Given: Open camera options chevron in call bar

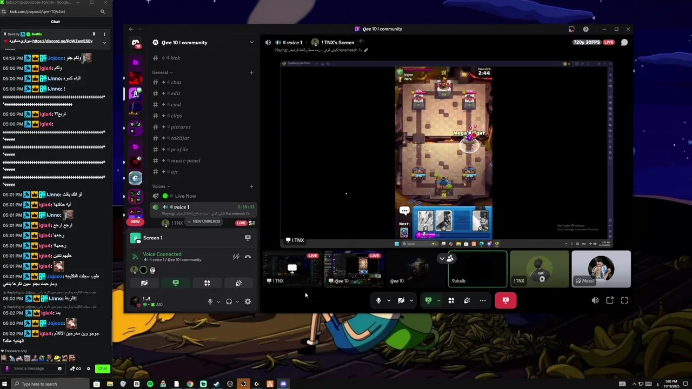Looking at the screenshot, I should pyautogui.click(x=411, y=300).
